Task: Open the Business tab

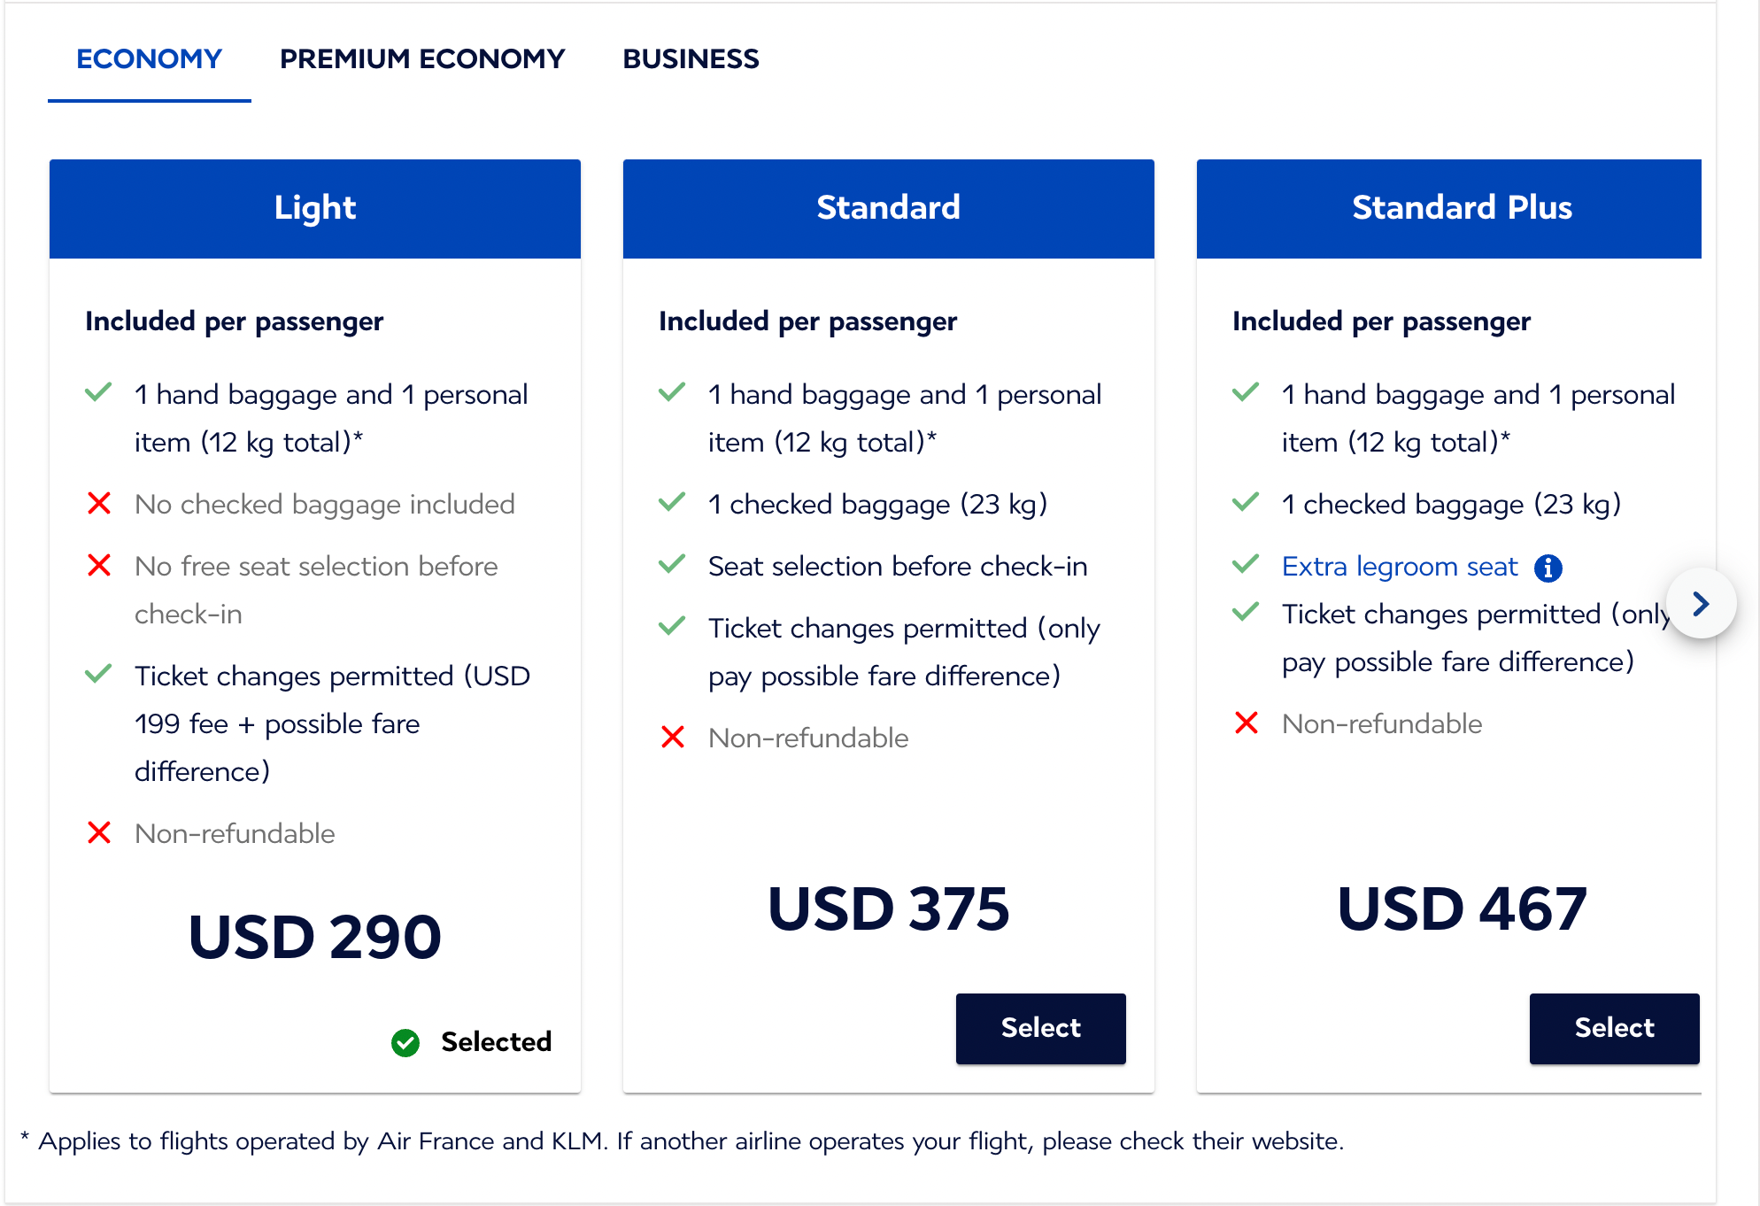Action: coord(691,58)
